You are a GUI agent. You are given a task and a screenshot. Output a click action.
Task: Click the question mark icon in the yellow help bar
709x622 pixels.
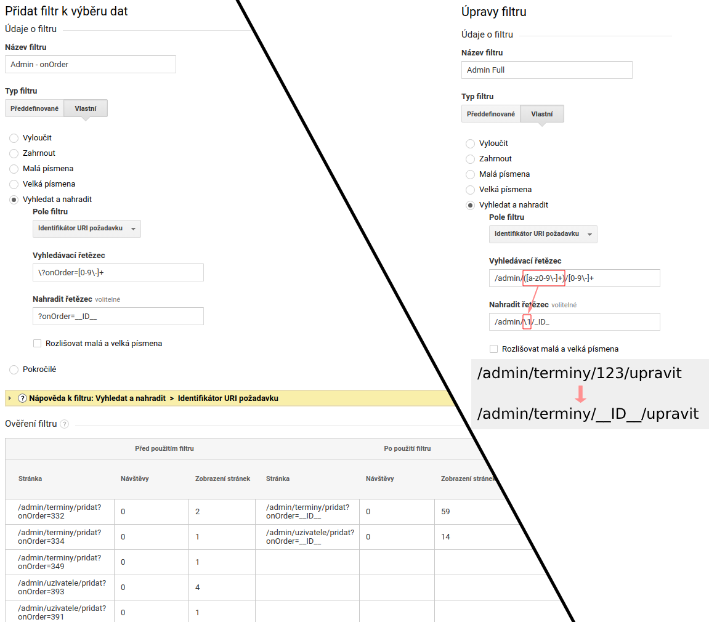point(22,398)
